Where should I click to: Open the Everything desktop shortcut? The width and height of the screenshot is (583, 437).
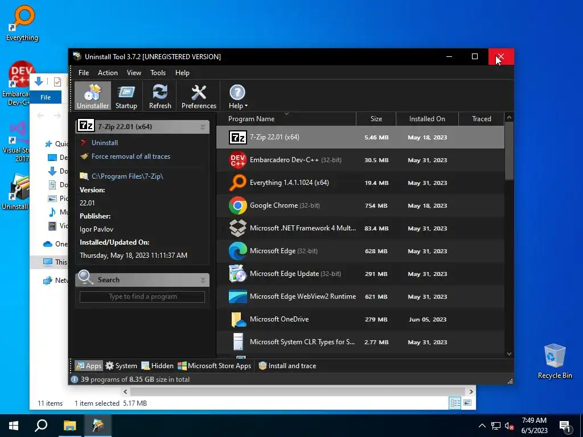pos(22,23)
